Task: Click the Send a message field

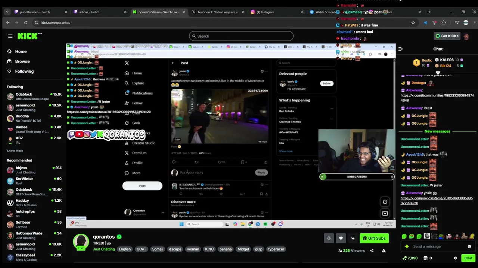Action: point(438,246)
